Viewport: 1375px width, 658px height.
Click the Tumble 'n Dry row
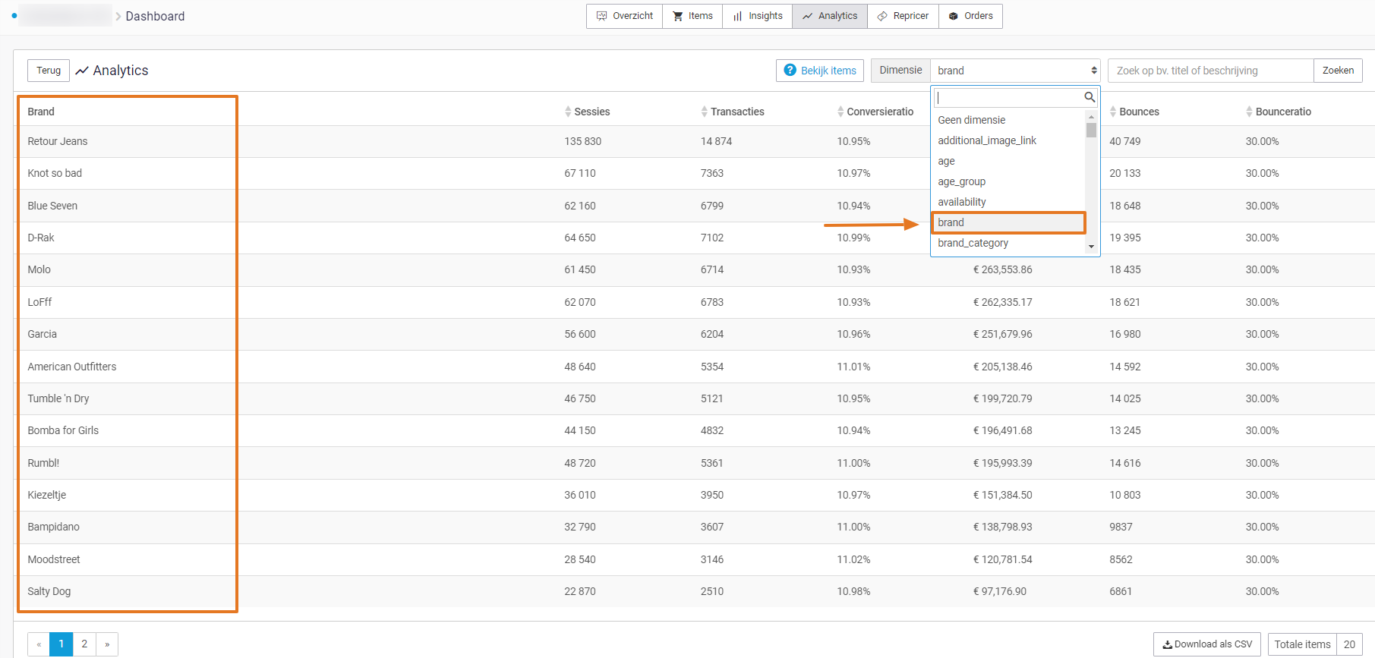(x=694, y=398)
